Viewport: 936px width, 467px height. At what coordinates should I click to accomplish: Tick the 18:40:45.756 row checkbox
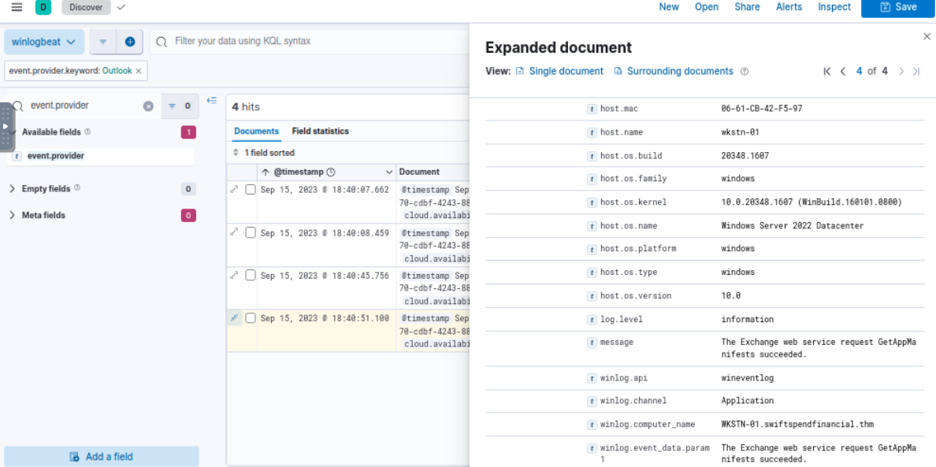[x=251, y=275]
